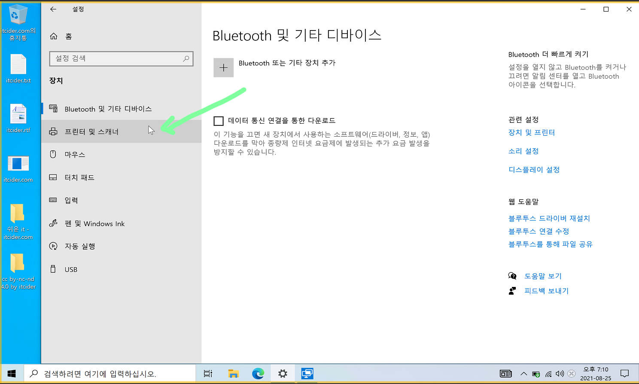Click the taskbar search box
The height and width of the screenshot is (384, 639).
point(110,374)
